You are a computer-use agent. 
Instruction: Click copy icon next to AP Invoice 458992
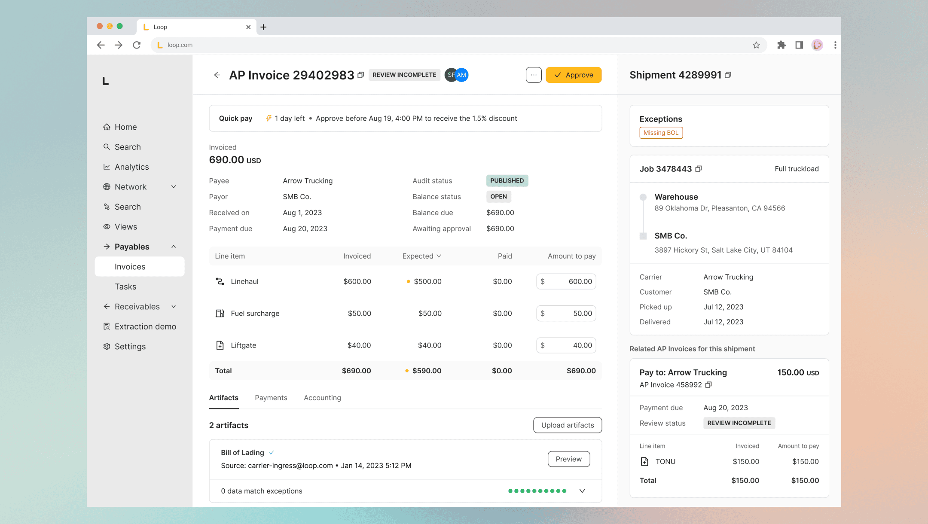(708, 385)
